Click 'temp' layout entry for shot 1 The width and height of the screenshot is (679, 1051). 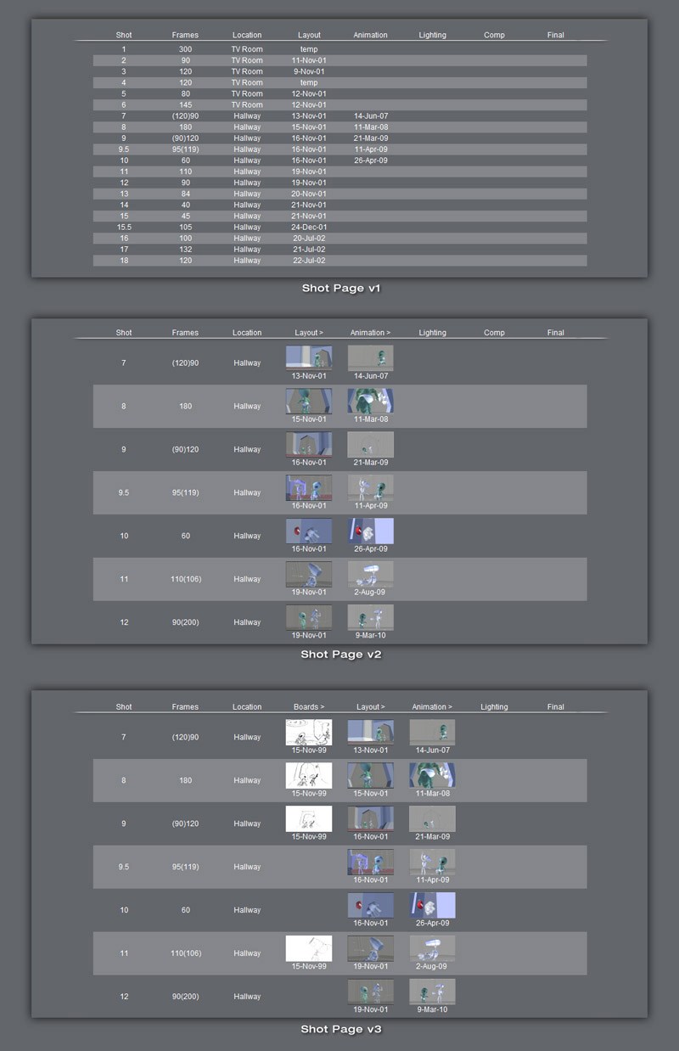coord(309,50)
